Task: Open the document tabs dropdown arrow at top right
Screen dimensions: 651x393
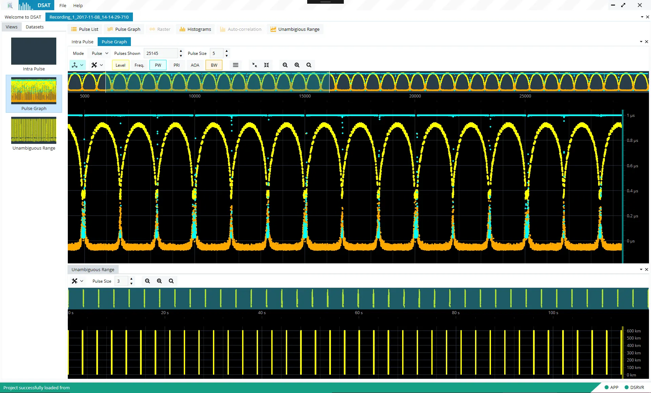Action: click(x=642, y=17)
